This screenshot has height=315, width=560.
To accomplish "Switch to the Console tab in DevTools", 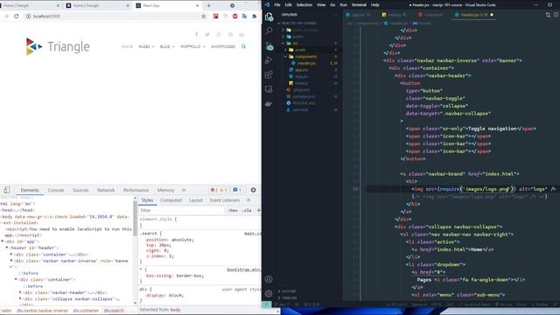I will click(56, 191).
